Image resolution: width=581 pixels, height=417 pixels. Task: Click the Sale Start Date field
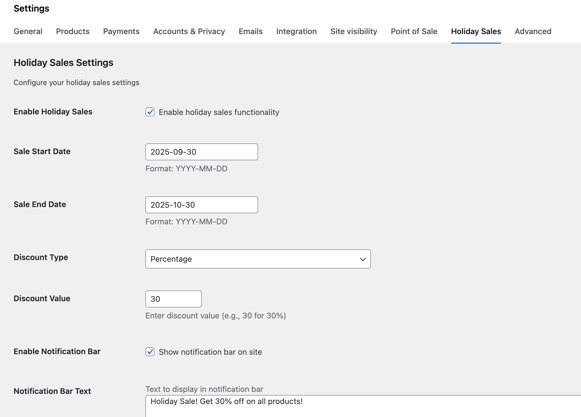pyautogui.click(x=201, y=152)
